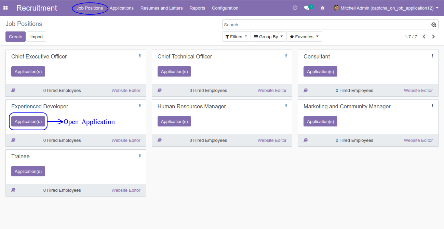
Task: Click Marketing and Community Manager card title
Action: coord(347,107)
